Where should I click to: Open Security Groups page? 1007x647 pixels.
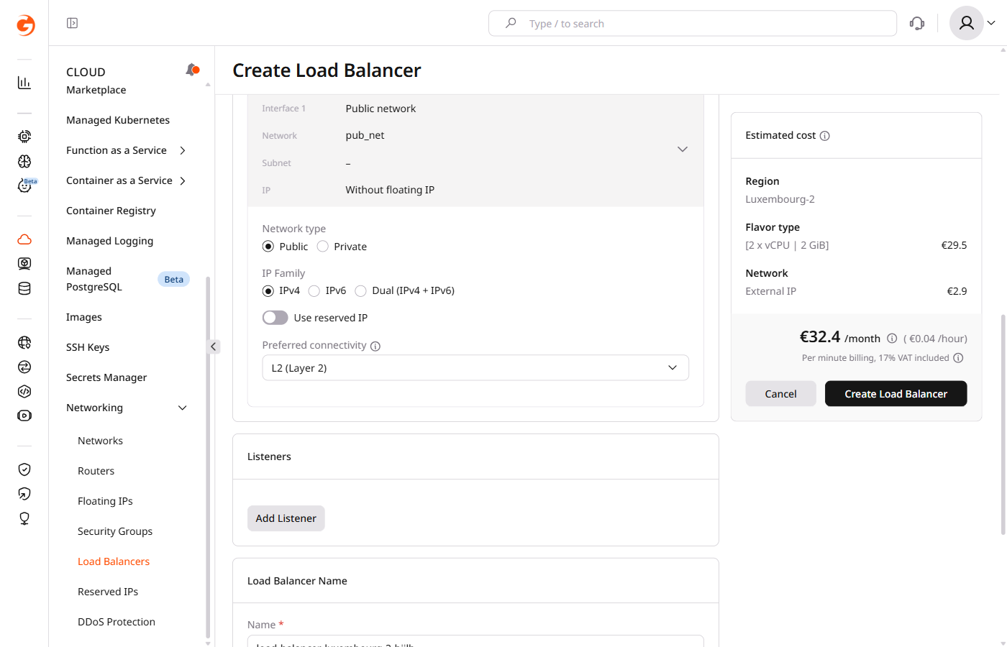point(115,531)
